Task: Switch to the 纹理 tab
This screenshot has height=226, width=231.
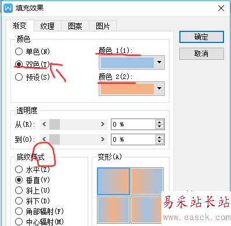Action: click(48, 26)
